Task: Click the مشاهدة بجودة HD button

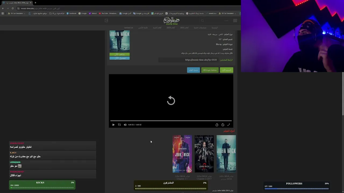Action: coord(210,70)
